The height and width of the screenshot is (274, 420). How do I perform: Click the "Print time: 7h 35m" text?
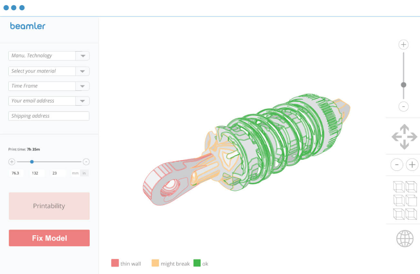(x=24, y=149)
